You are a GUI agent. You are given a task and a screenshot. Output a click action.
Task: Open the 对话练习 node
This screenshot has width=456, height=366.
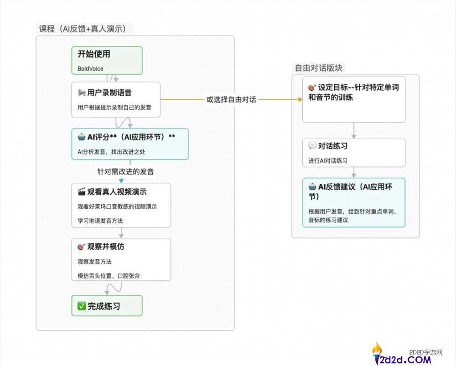354,153
